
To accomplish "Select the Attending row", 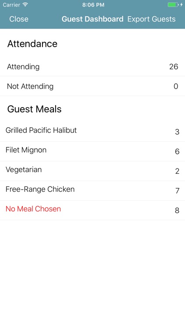I will coord(92,67).
